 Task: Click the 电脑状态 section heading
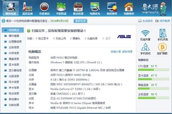[x=143, y=60]
